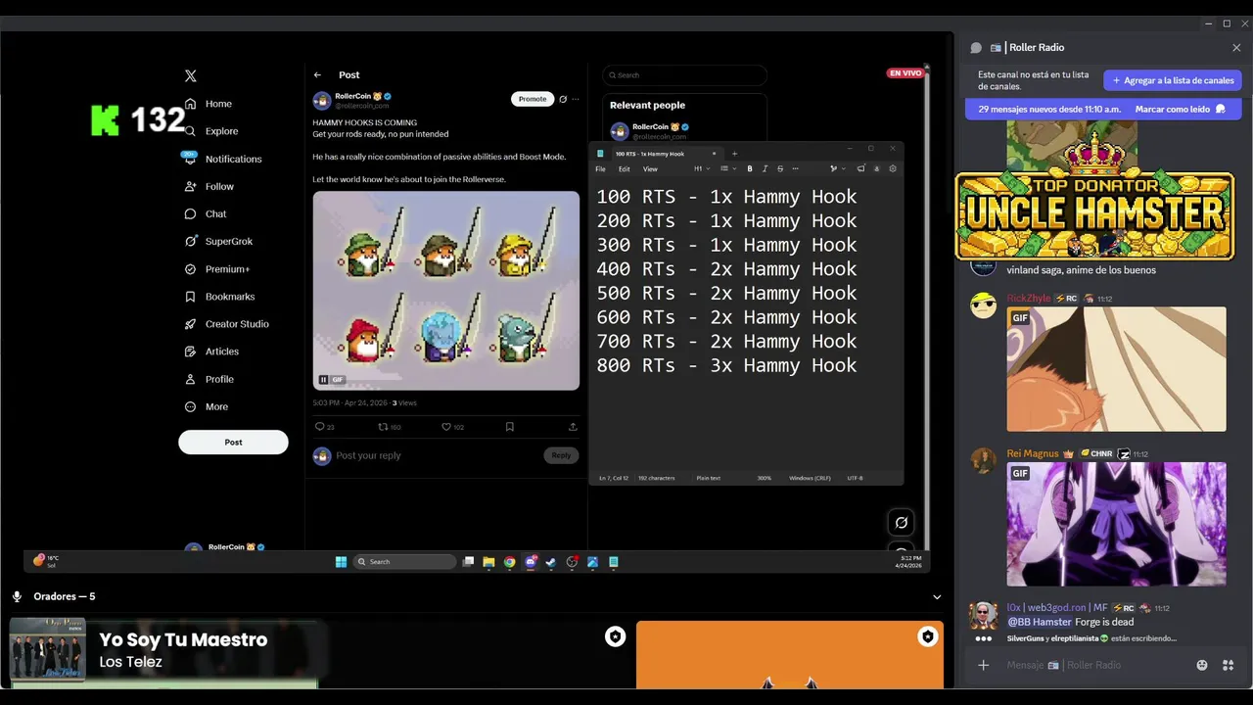Click the Post your reply field
The width and height of the screenshot is (1253, 705).
[x=436, y=455]
